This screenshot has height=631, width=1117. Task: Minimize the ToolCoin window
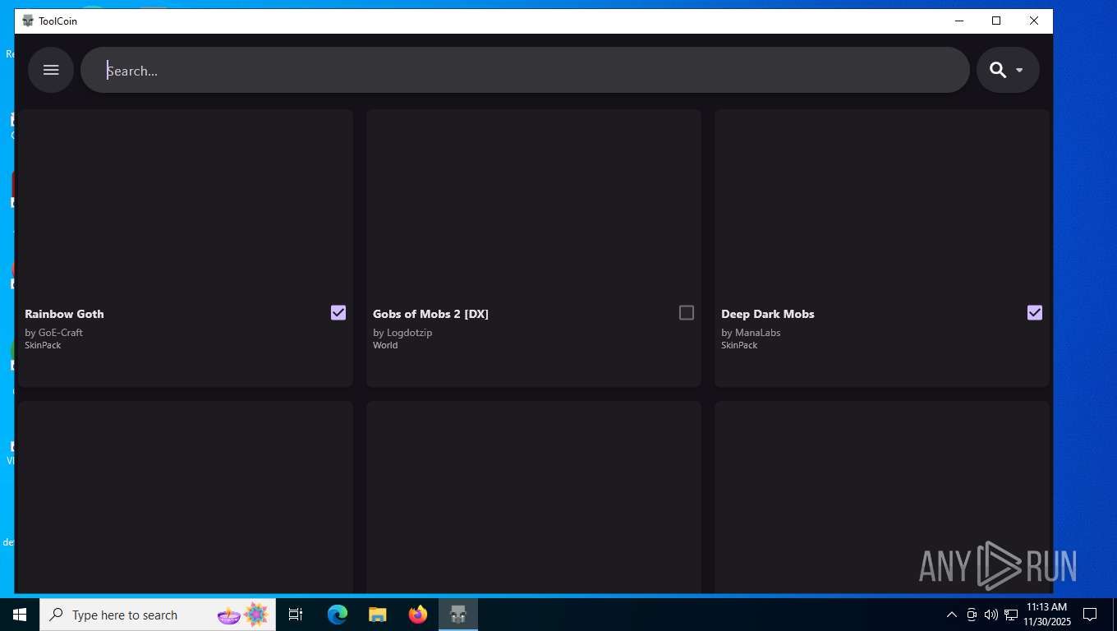click(958, 21)
